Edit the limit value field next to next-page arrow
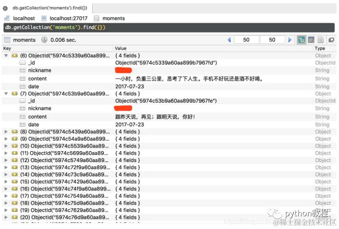 [x=272, y=40]
